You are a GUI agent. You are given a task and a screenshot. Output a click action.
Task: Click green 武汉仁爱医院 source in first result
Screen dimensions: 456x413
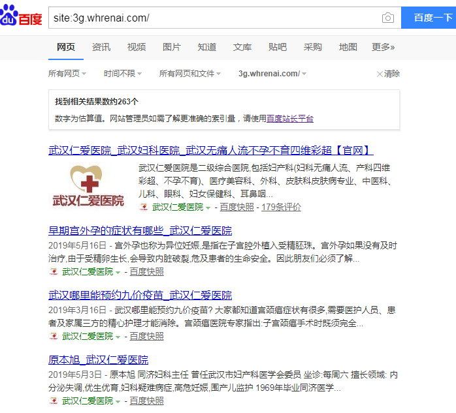pyautogui.click(x=178, y=207)
